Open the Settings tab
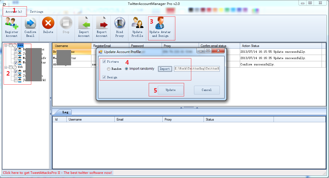This screenshot has width=329, height=178. [x=36, y=12]
